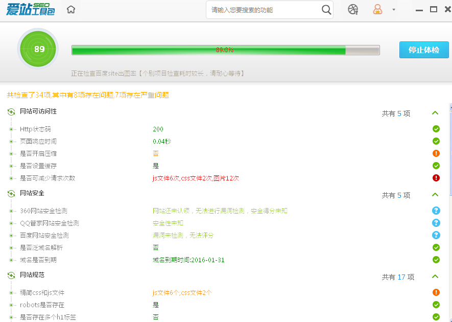Click the blue question icon for 360网站安全检测
Screen dimensions: 452x322
point(436,211)
